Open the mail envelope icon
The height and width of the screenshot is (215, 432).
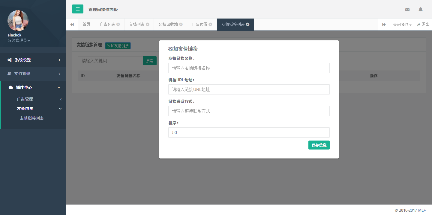407,9
